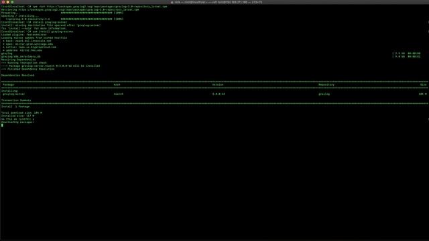Click the 'Installing:' label
The image size is (429, 241).
click(x=10, y=91)
